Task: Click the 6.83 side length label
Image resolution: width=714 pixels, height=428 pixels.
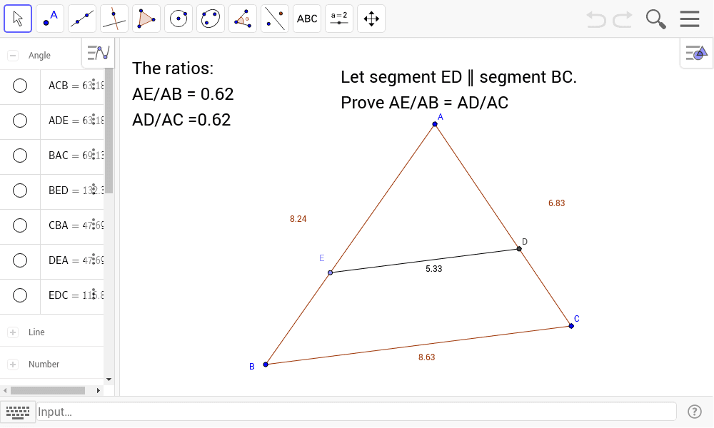Action: (556, 203)
